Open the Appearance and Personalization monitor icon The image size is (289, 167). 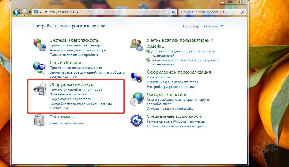pos(137,77)
